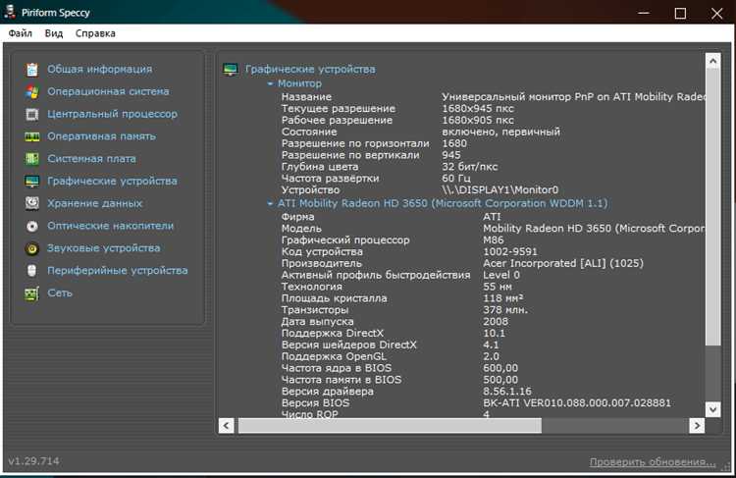The width and height of the screenshot is (736, 478).
Task: Open the Файл menu
Action: click(x=21, y=33)
